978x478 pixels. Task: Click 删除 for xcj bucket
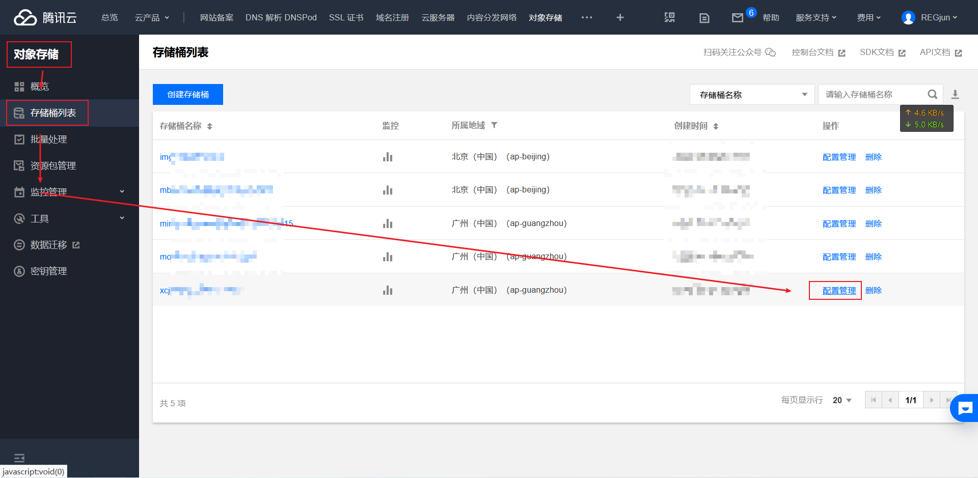click(873, 290)
